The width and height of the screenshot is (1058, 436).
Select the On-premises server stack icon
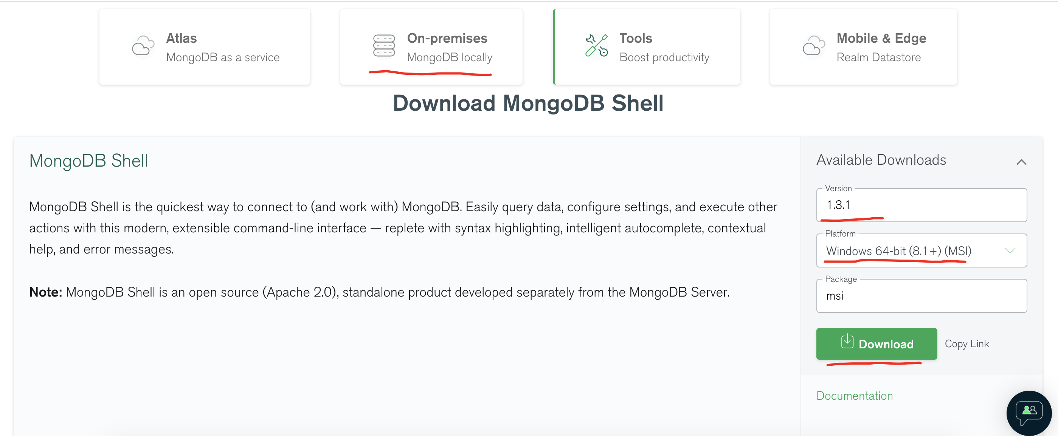[384, 46]
